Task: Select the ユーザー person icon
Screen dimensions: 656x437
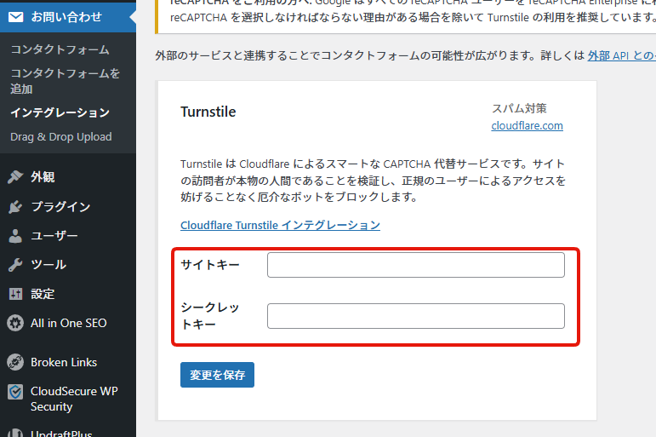Action: click(15, 236)
